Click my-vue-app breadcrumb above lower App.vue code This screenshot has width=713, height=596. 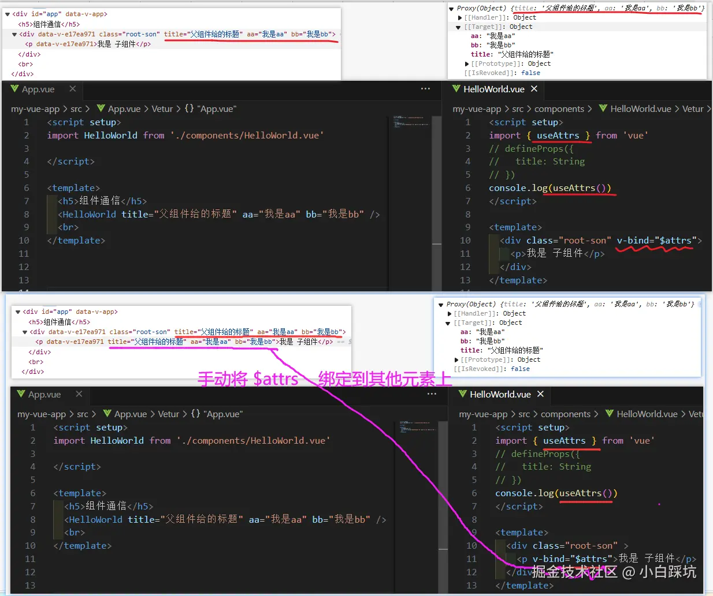[42, 414]
